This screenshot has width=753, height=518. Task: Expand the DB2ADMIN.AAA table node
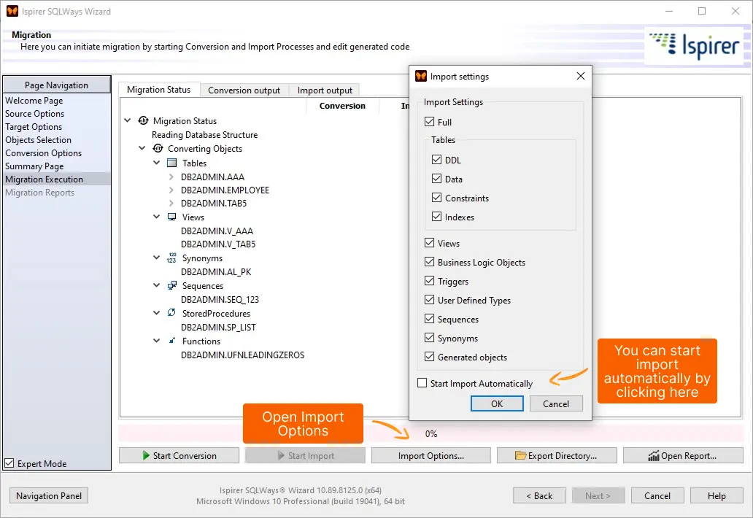point(171,177)
